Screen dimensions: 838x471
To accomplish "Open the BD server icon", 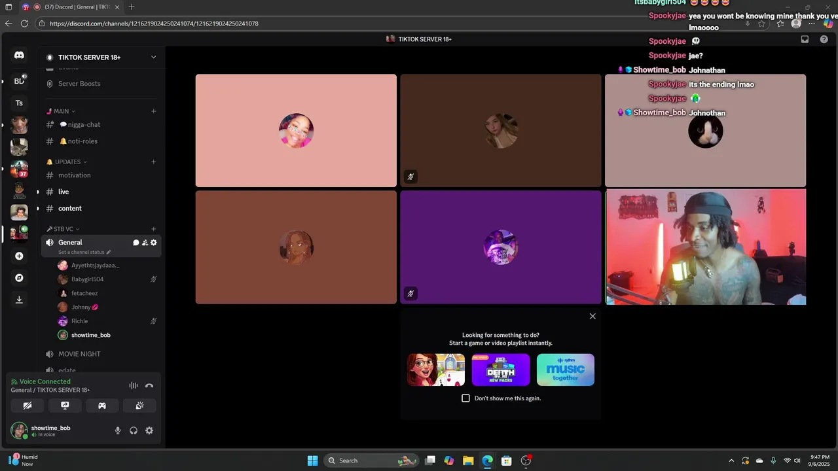I will [x=19, y=81].
